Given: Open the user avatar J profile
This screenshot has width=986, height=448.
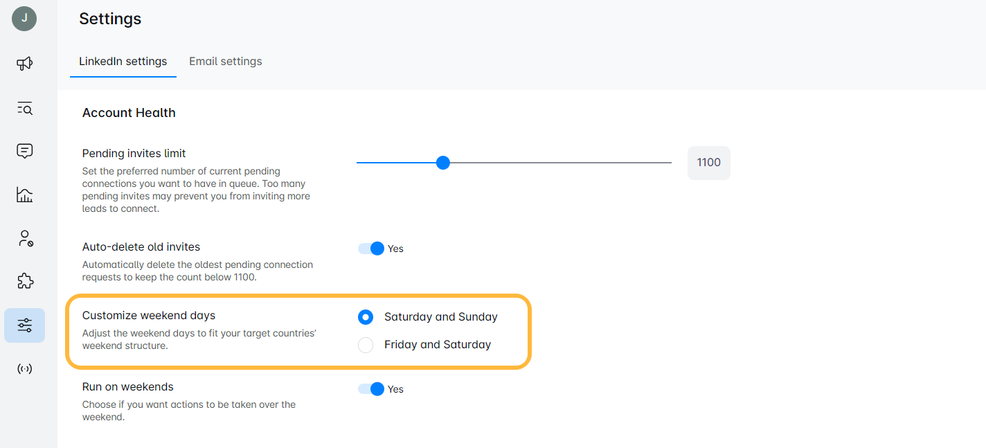Looking at the screenshot, I should click(24, 19).
